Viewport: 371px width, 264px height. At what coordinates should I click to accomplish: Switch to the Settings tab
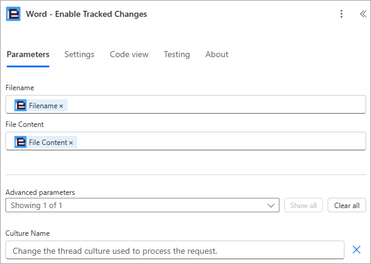(79, 54)
